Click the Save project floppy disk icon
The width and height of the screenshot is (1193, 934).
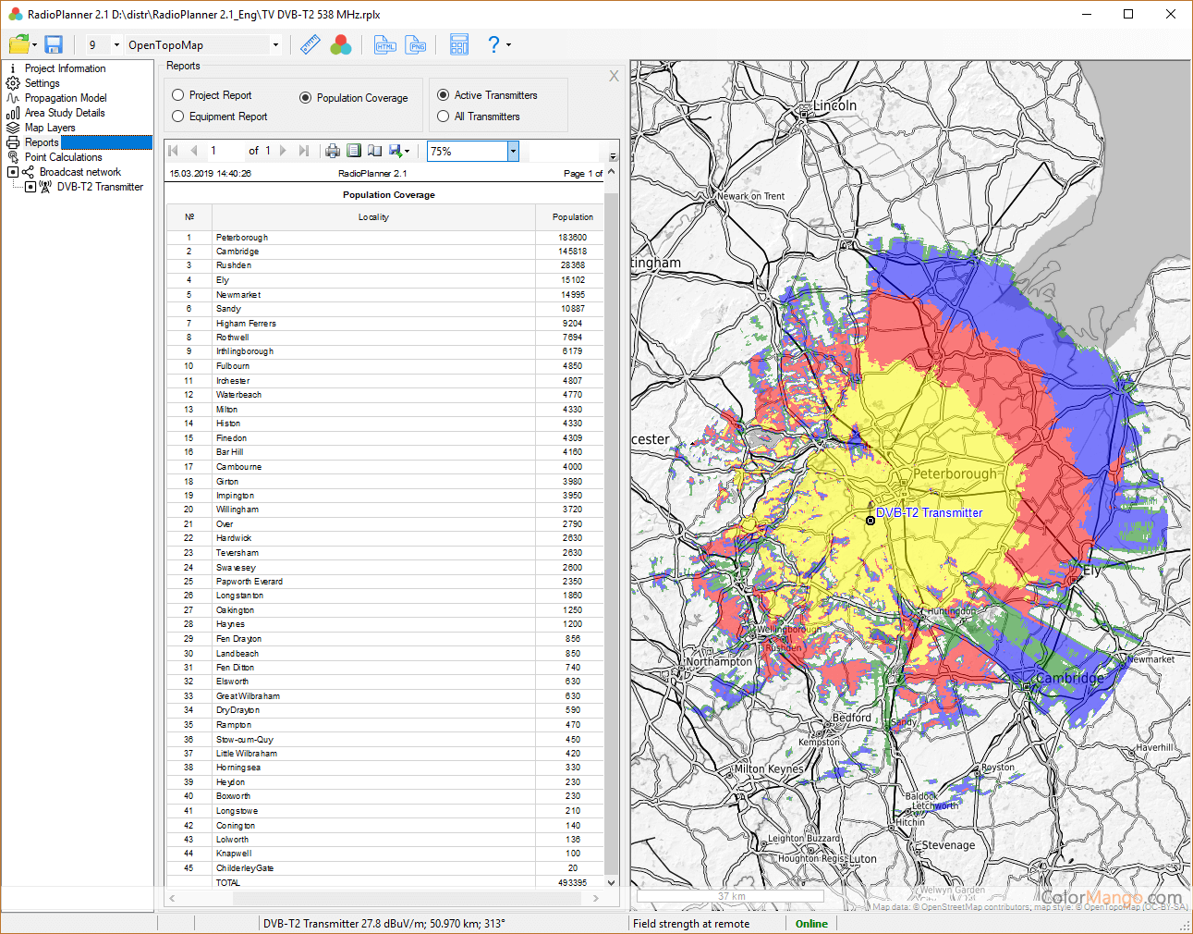click(x=53, y=44)
